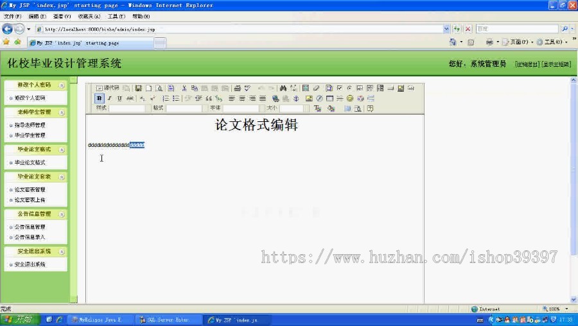
Task: Open the 毕业学生管理 sidebar link
Action: click(x=30, y=135)
